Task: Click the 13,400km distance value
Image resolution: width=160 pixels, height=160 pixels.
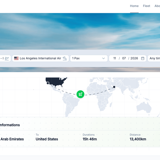Action: click(138, 139)
